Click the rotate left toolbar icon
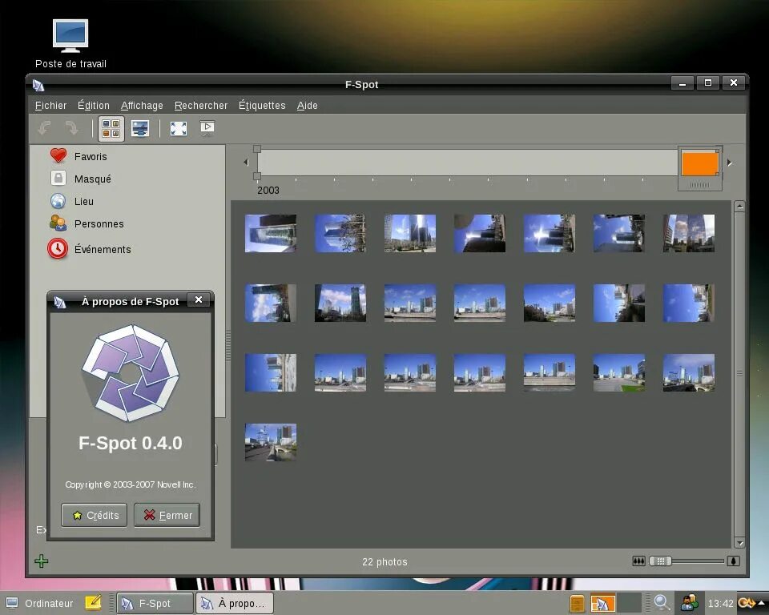This screenshot has height=615, width=769. pos(45,128)
